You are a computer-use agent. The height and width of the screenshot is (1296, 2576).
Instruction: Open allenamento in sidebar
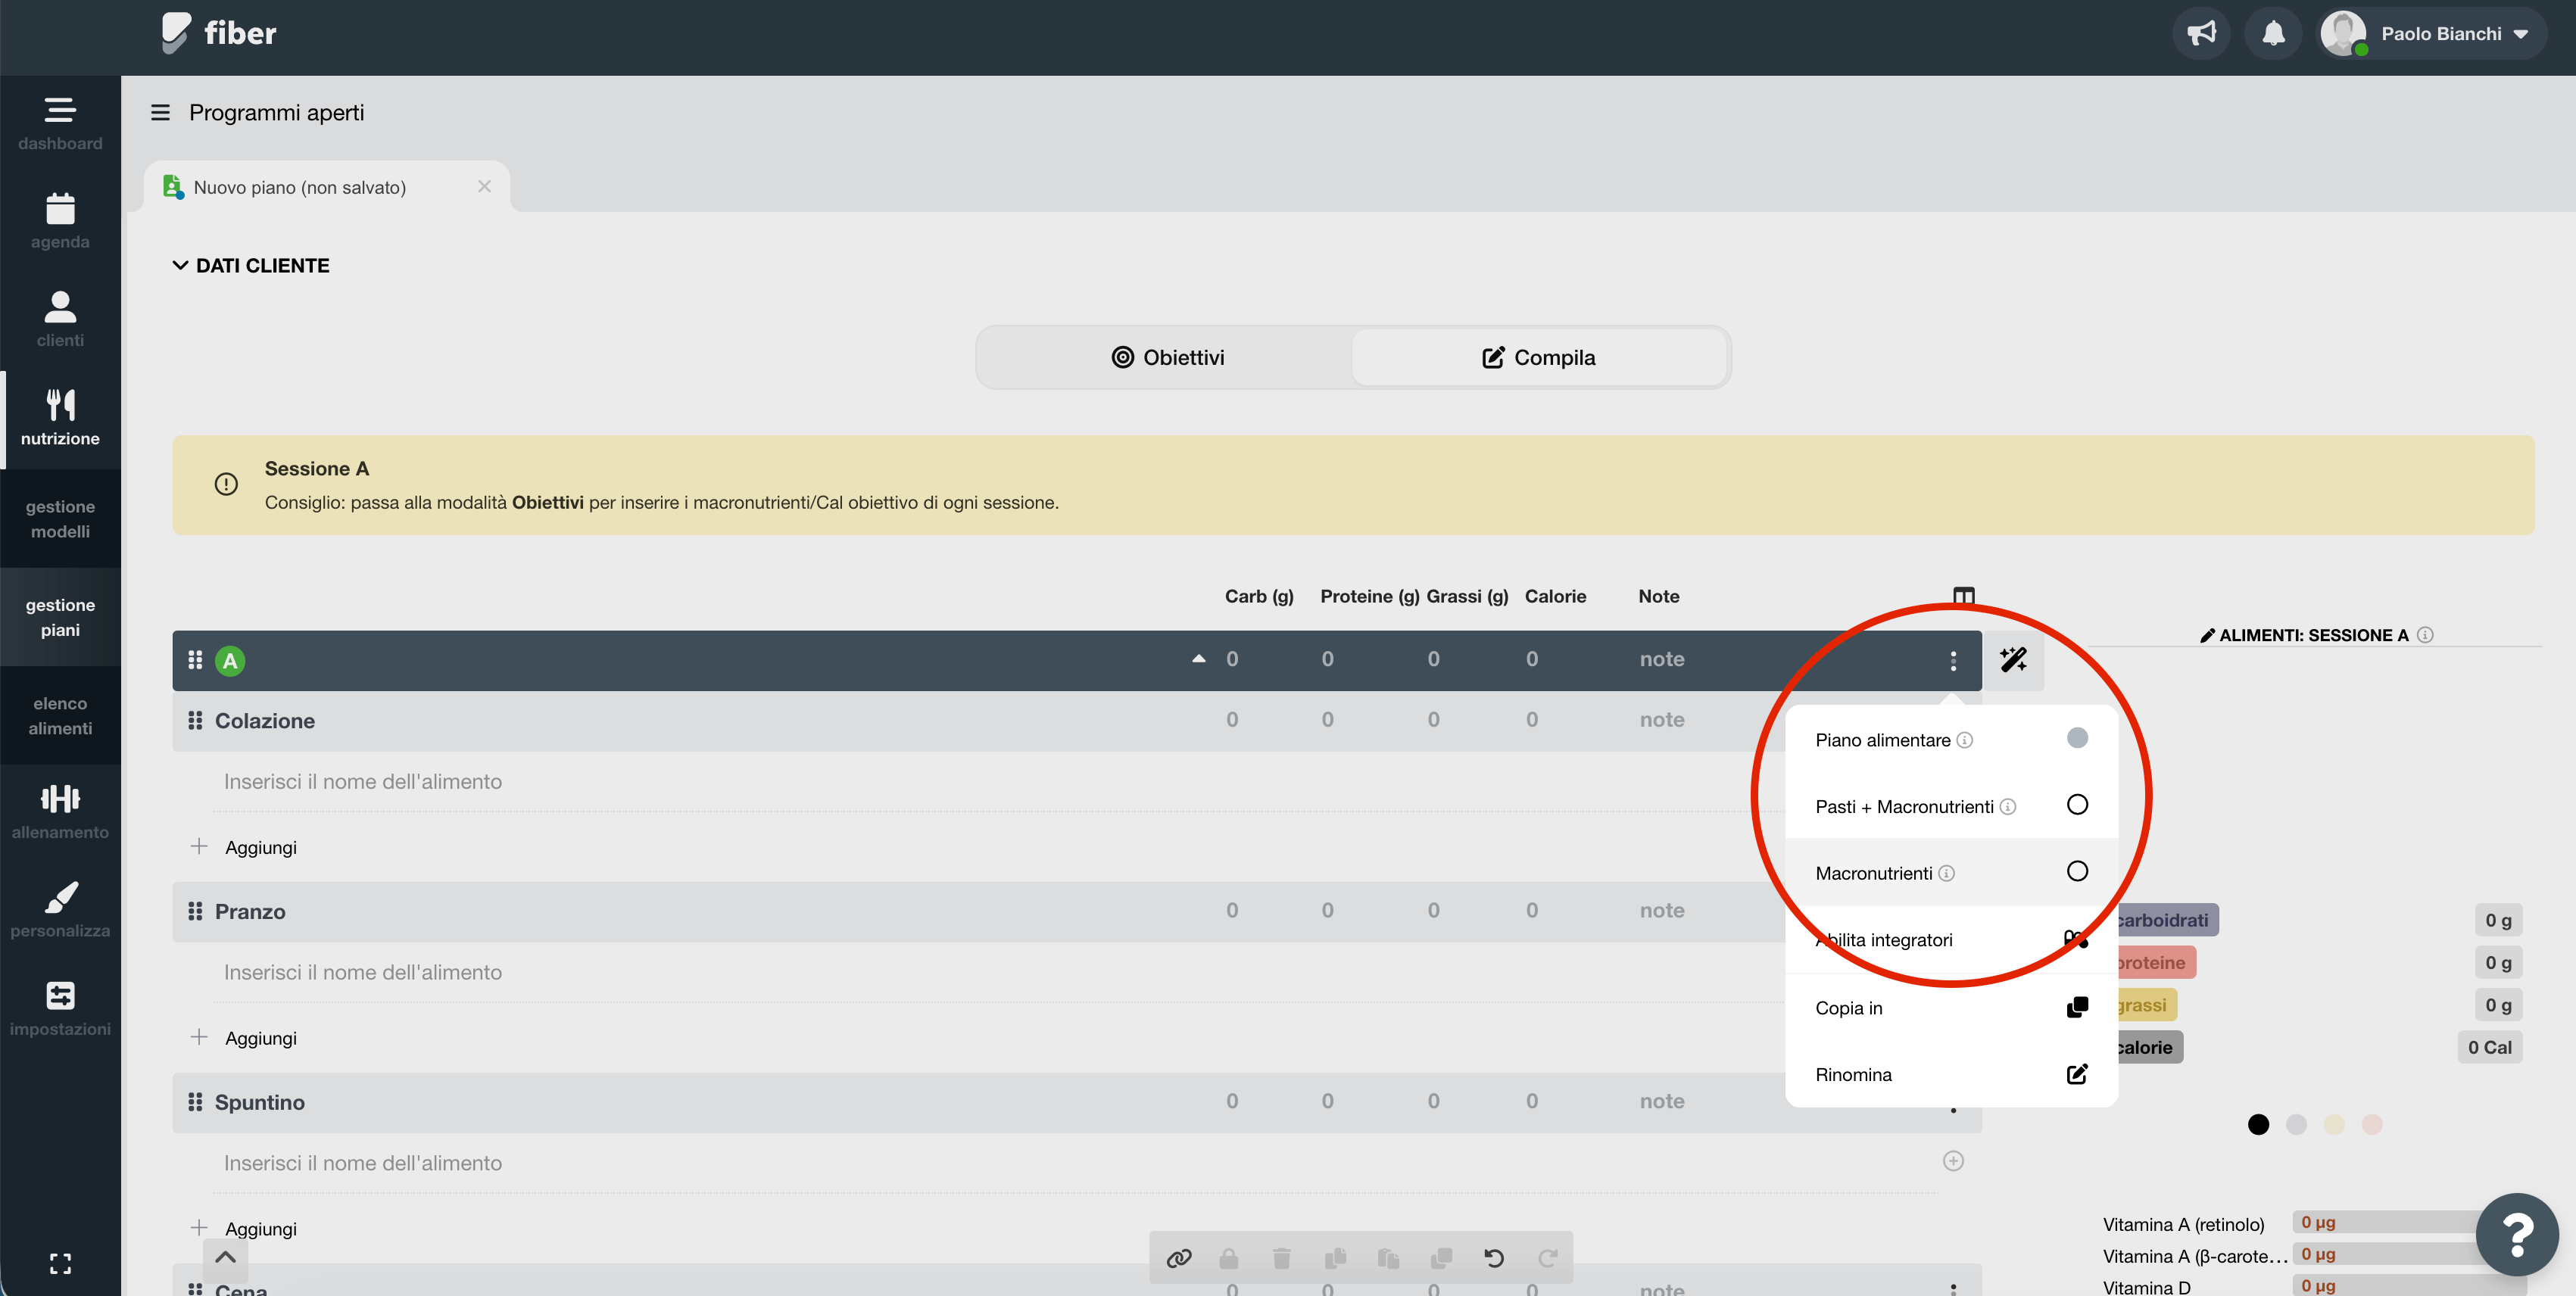pos(60,812)
